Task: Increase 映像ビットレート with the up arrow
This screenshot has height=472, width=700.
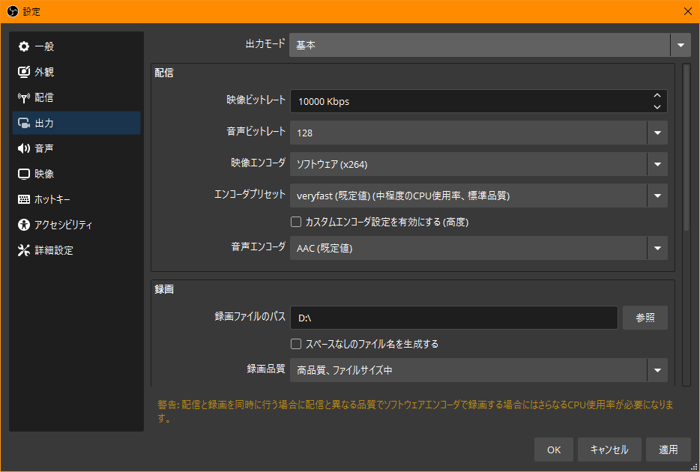Action: [x=657, y=96]
